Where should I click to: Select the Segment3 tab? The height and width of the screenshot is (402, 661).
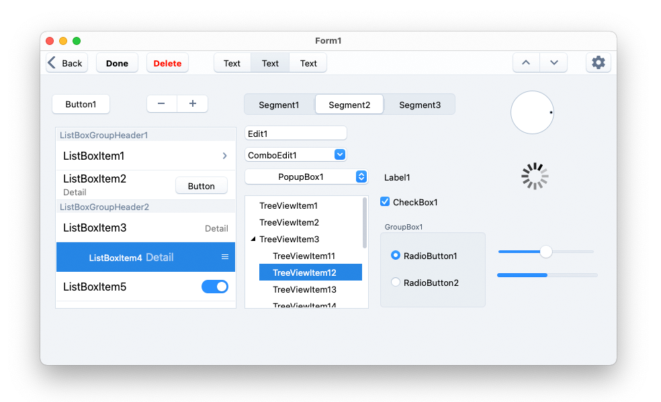(420, 105)
